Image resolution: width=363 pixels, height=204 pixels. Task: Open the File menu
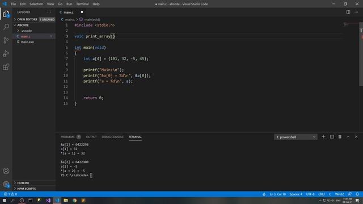click(14, 4)
